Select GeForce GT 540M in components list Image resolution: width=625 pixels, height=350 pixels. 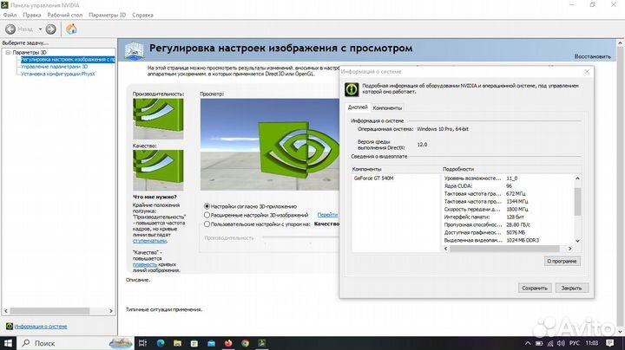373,178
